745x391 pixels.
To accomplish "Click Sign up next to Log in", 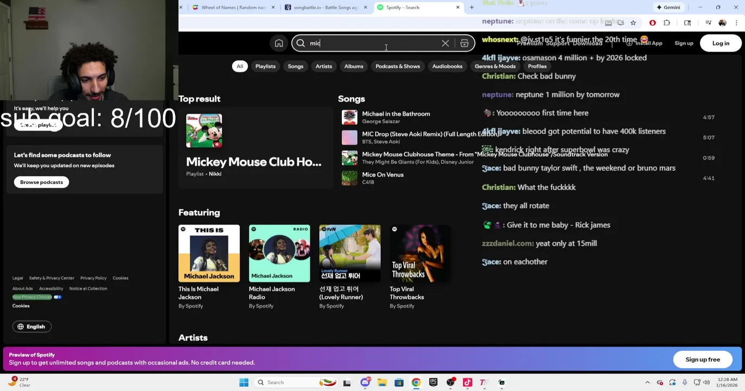I will pyautogui.click(x=684, y=43).
